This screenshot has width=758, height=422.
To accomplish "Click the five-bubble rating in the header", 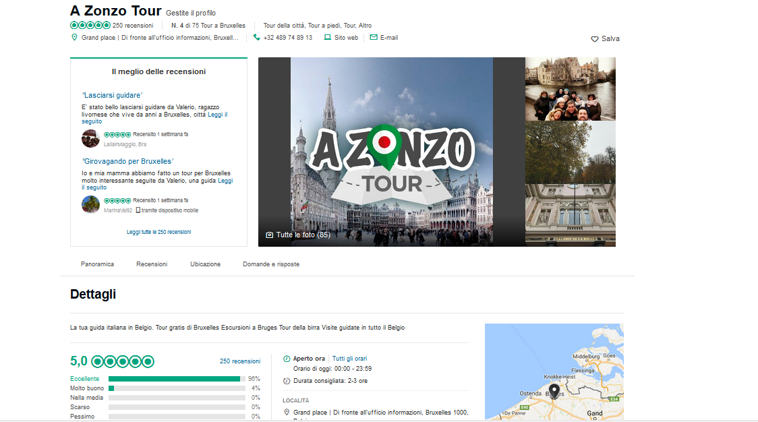I will tap(90, 25).
